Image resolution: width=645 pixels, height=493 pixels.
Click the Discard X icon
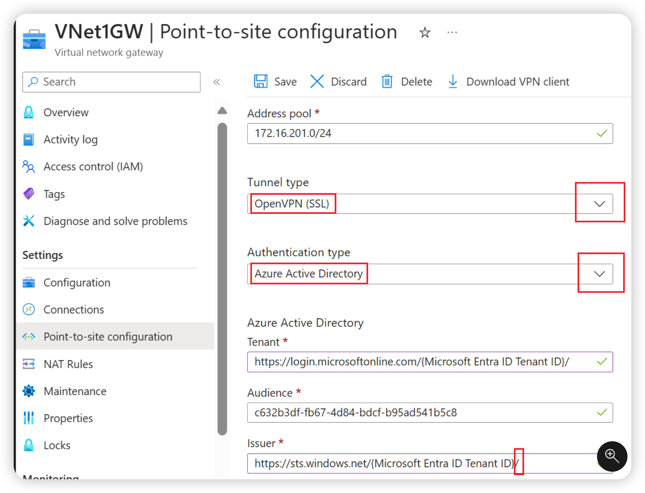pos(317,81)
